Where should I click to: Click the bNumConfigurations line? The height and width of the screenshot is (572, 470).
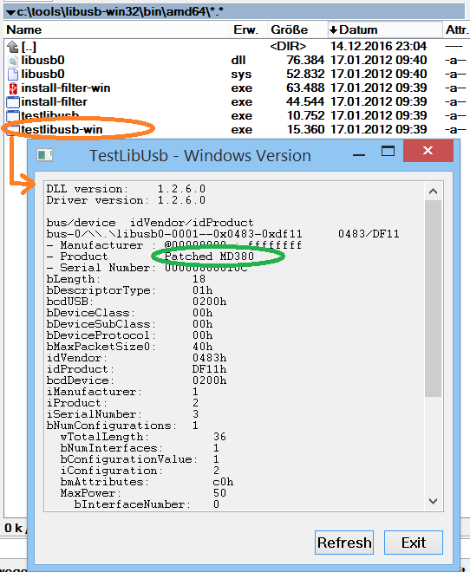coord(122,426)
